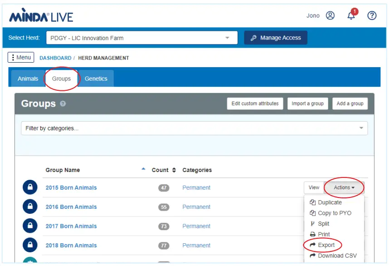Screen dimensions: 389x266
Task: Choose Copy to PYO from Actions menu
Action: tap(331, 213)
